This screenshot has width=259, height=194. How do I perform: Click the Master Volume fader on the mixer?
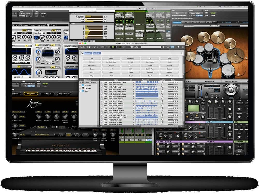231,90
